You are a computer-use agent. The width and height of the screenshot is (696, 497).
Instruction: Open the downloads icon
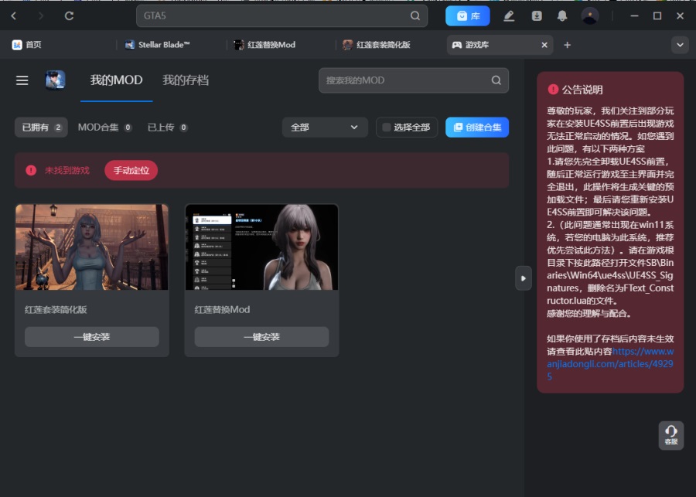(x=537, y=16)
